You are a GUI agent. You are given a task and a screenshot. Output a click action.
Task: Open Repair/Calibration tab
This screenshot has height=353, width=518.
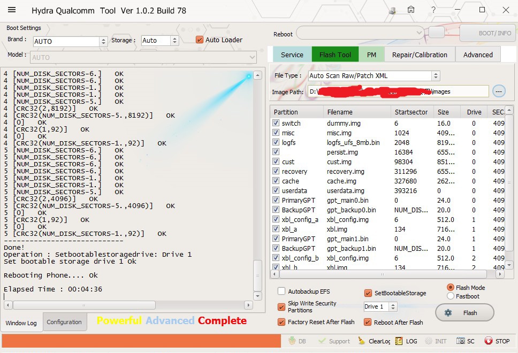click(420, 55)
